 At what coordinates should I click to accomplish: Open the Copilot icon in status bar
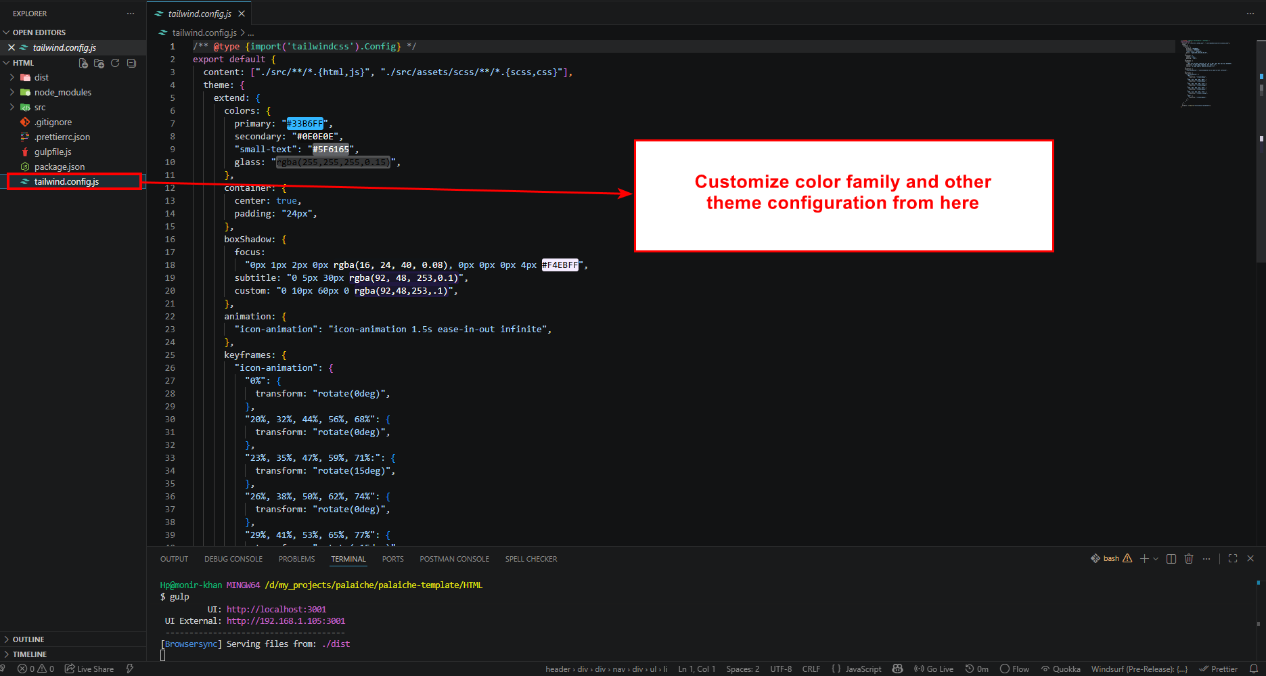(x=898, y=669)
